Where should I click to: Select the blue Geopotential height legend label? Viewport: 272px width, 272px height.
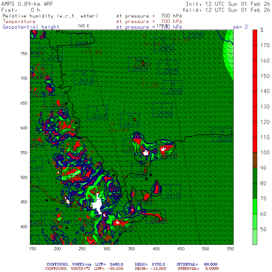click(31, 27)
